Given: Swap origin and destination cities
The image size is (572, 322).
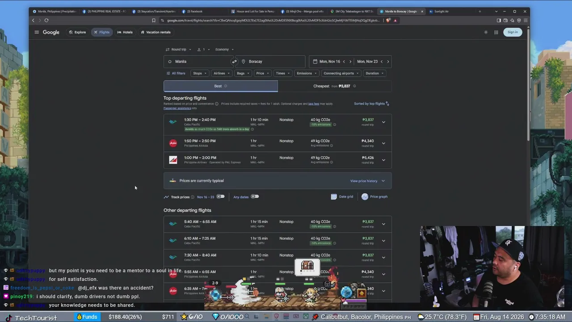Looking at the screenshot, I should [x=234, y=61].
